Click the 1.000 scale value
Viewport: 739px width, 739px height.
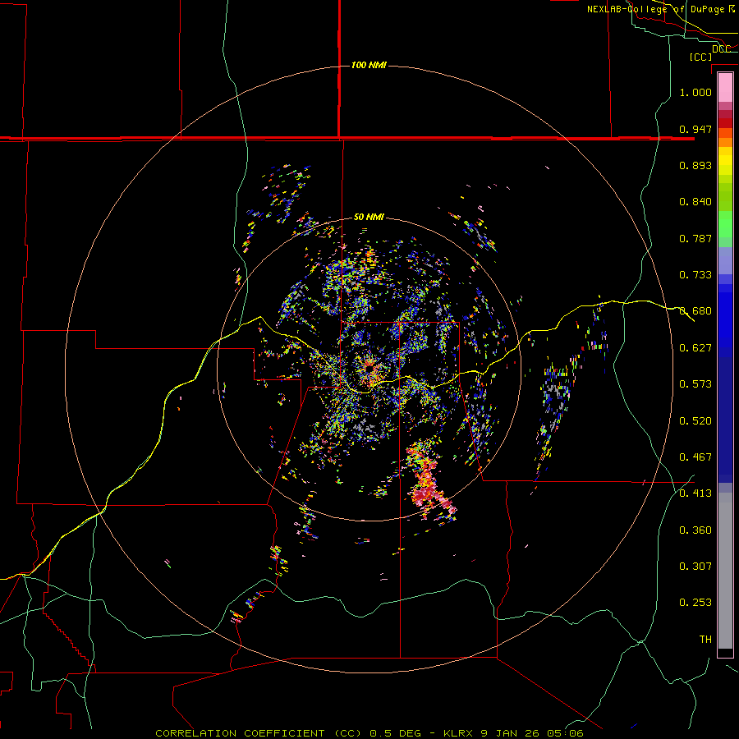pyautogui.click(x=695, y=92)
